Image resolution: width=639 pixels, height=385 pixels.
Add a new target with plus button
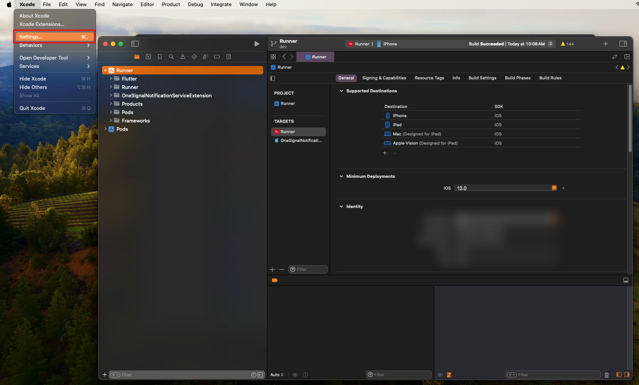(272, 269)
